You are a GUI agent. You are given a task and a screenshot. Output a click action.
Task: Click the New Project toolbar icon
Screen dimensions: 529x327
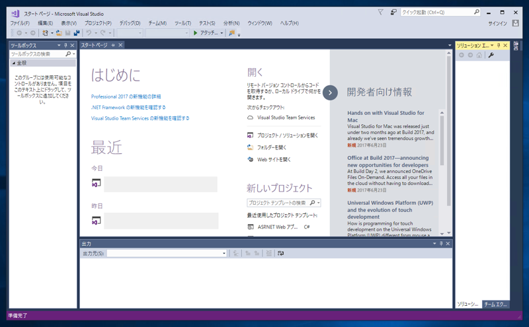45,33
